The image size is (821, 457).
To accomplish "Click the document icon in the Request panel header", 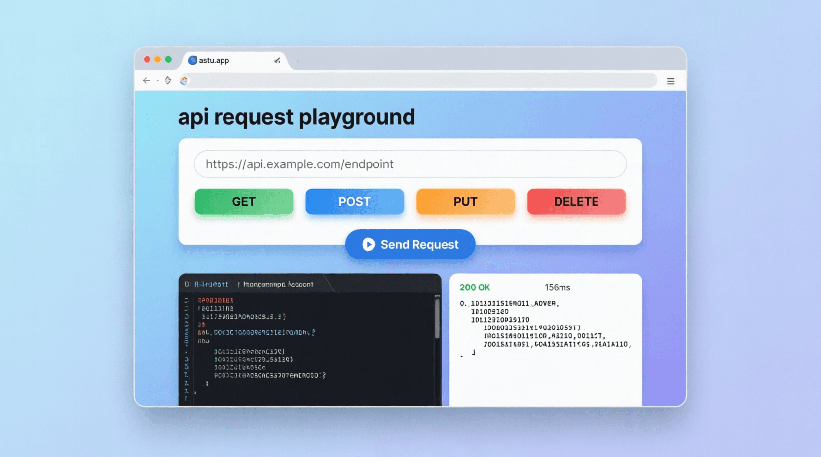I will (x=187, y=284).
